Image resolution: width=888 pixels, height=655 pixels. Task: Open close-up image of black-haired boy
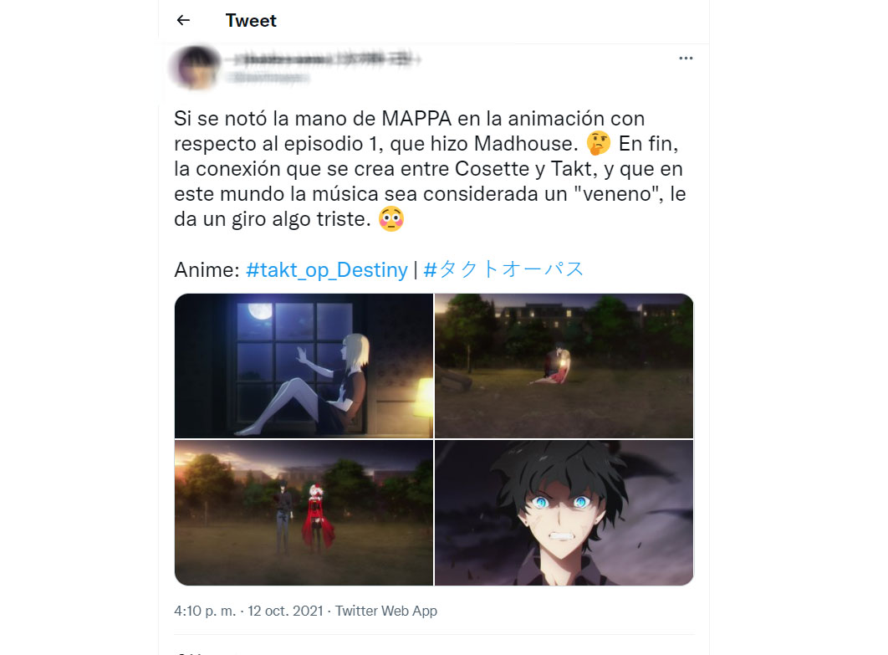pyautogui.click(x=564, y=513)
